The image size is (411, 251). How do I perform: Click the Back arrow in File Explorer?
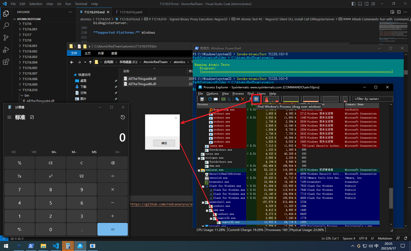click(x=72, y=62)
